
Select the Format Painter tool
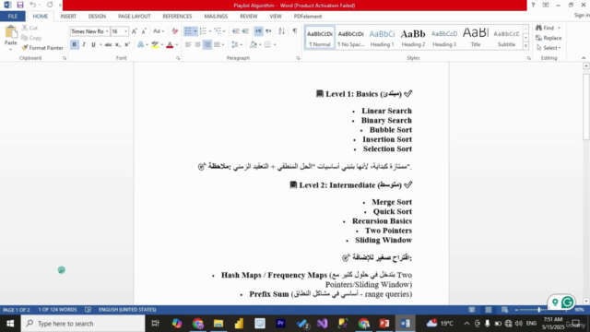pyautogui.click(x=42, y=48)
